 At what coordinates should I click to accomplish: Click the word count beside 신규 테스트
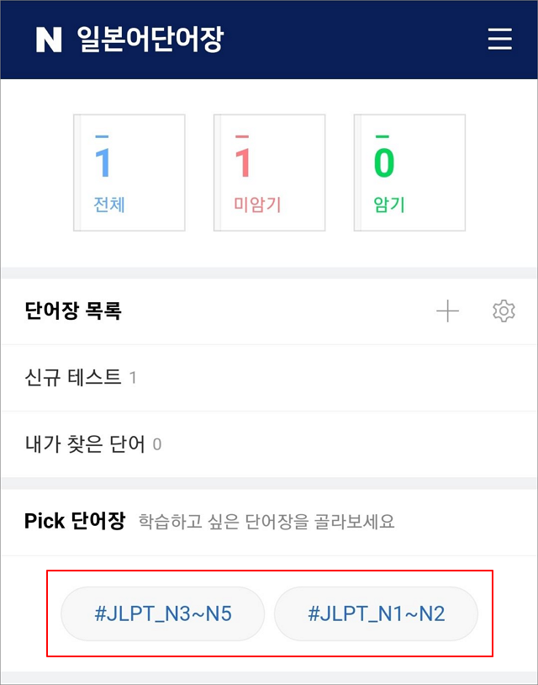point(133,378)
